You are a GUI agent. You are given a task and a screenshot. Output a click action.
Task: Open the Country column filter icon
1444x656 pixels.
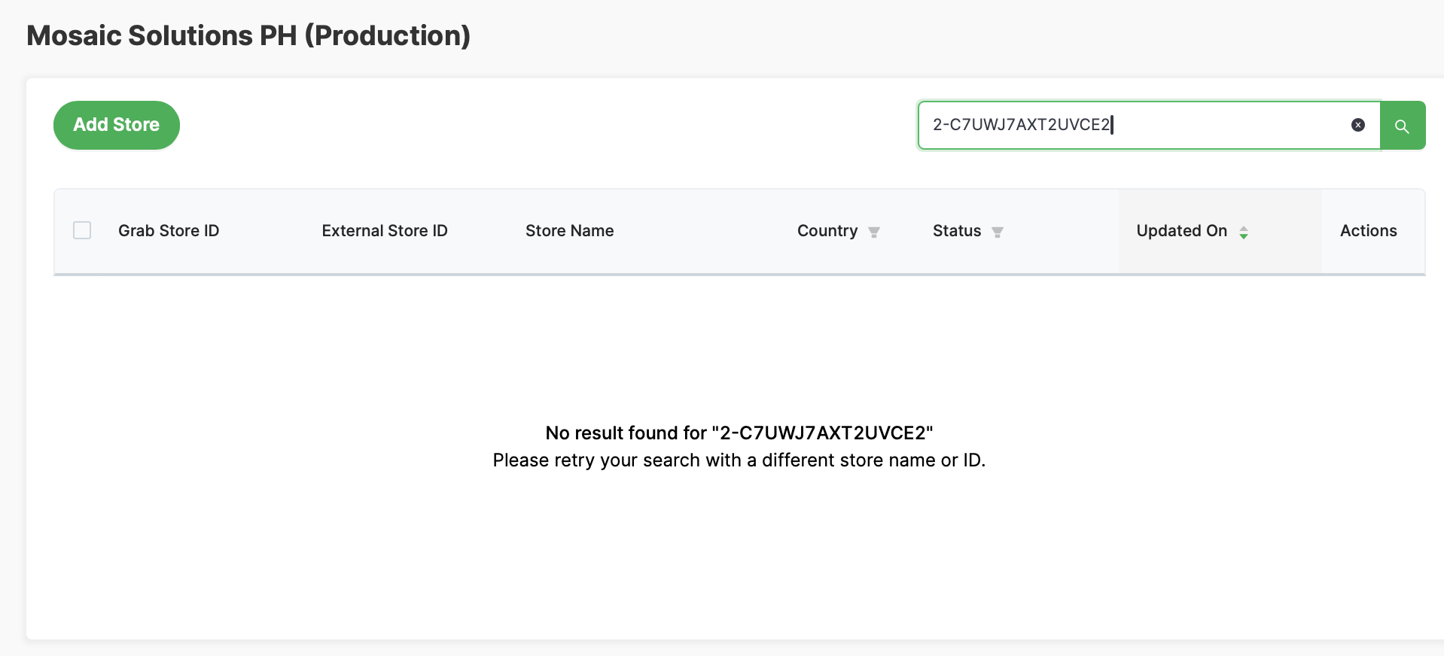tap(874, 232)
